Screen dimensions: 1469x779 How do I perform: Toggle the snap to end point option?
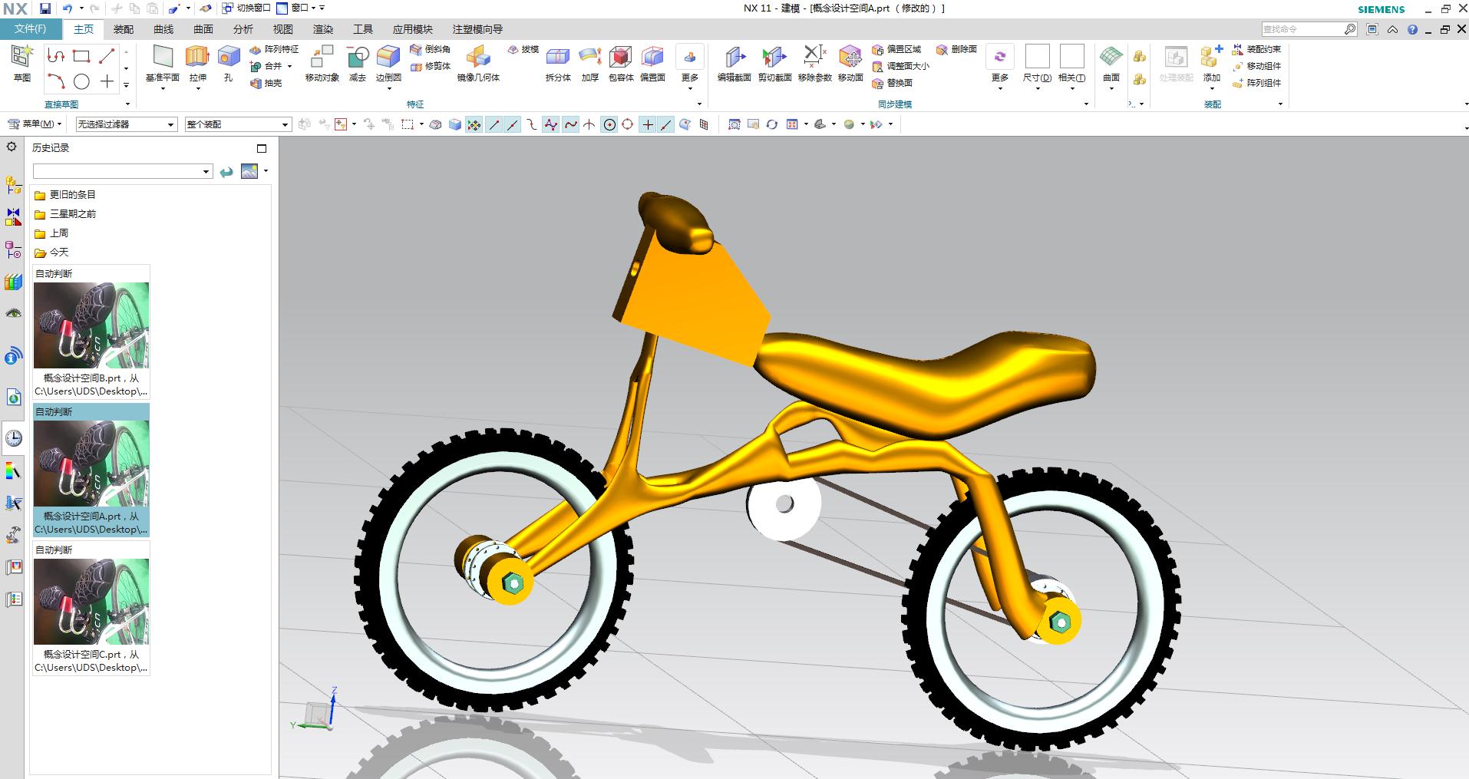(x=494, y=124)
